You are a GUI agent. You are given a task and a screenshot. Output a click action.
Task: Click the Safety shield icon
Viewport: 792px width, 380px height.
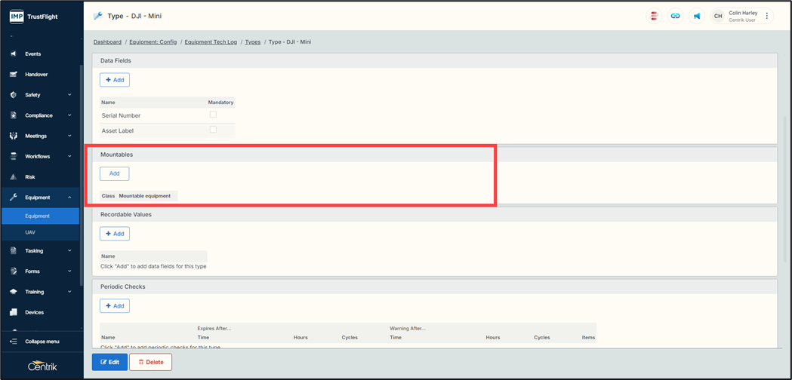click(x=14, y=95)
